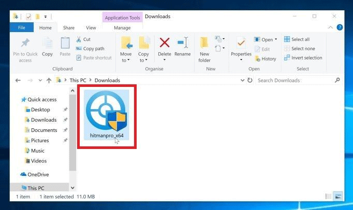This screenshot has width=353, height=210.
Task: Toggle the pin next to Pictures in sidebar
Action: pos(65,141)
